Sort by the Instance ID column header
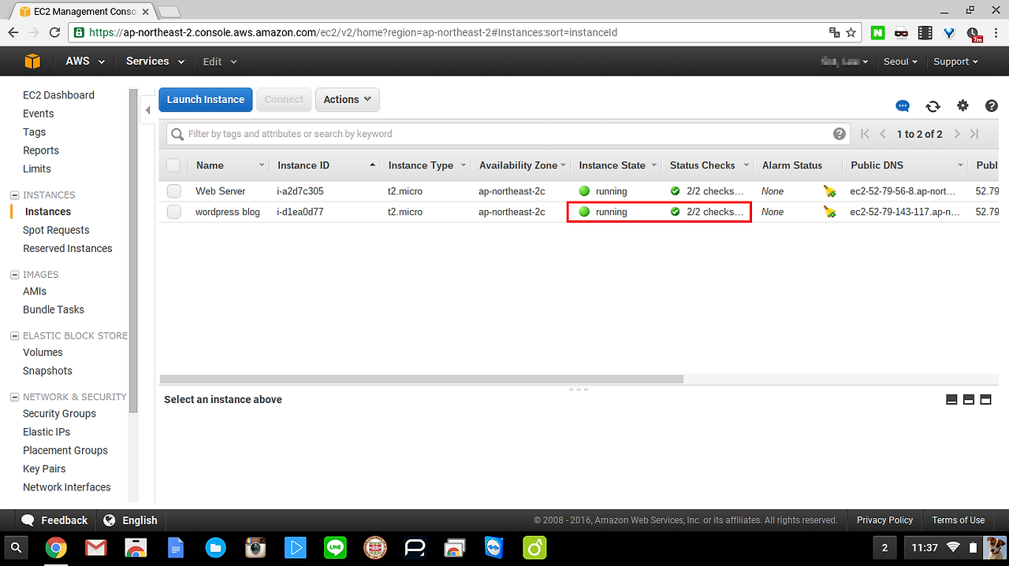This screenshot has height=566, width=1009. pyautogui.click(x=326, y=165)
